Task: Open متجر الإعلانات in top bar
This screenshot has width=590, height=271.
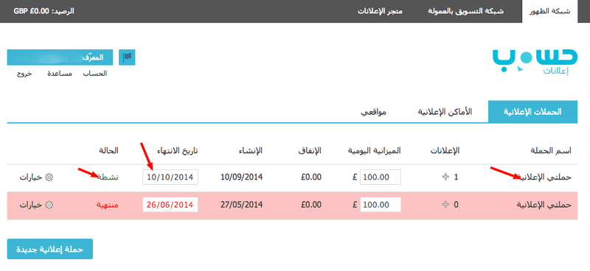Action: 380,11
